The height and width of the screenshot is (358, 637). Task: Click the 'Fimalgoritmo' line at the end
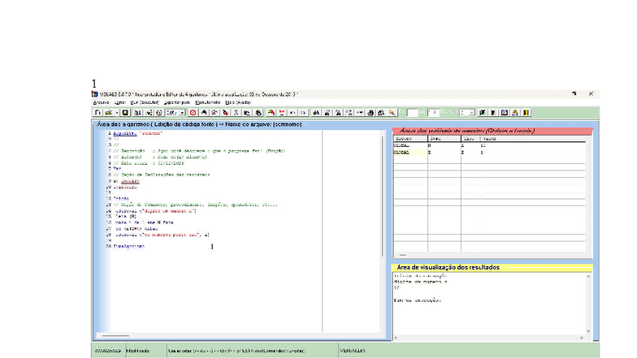[x=128, y=246]
